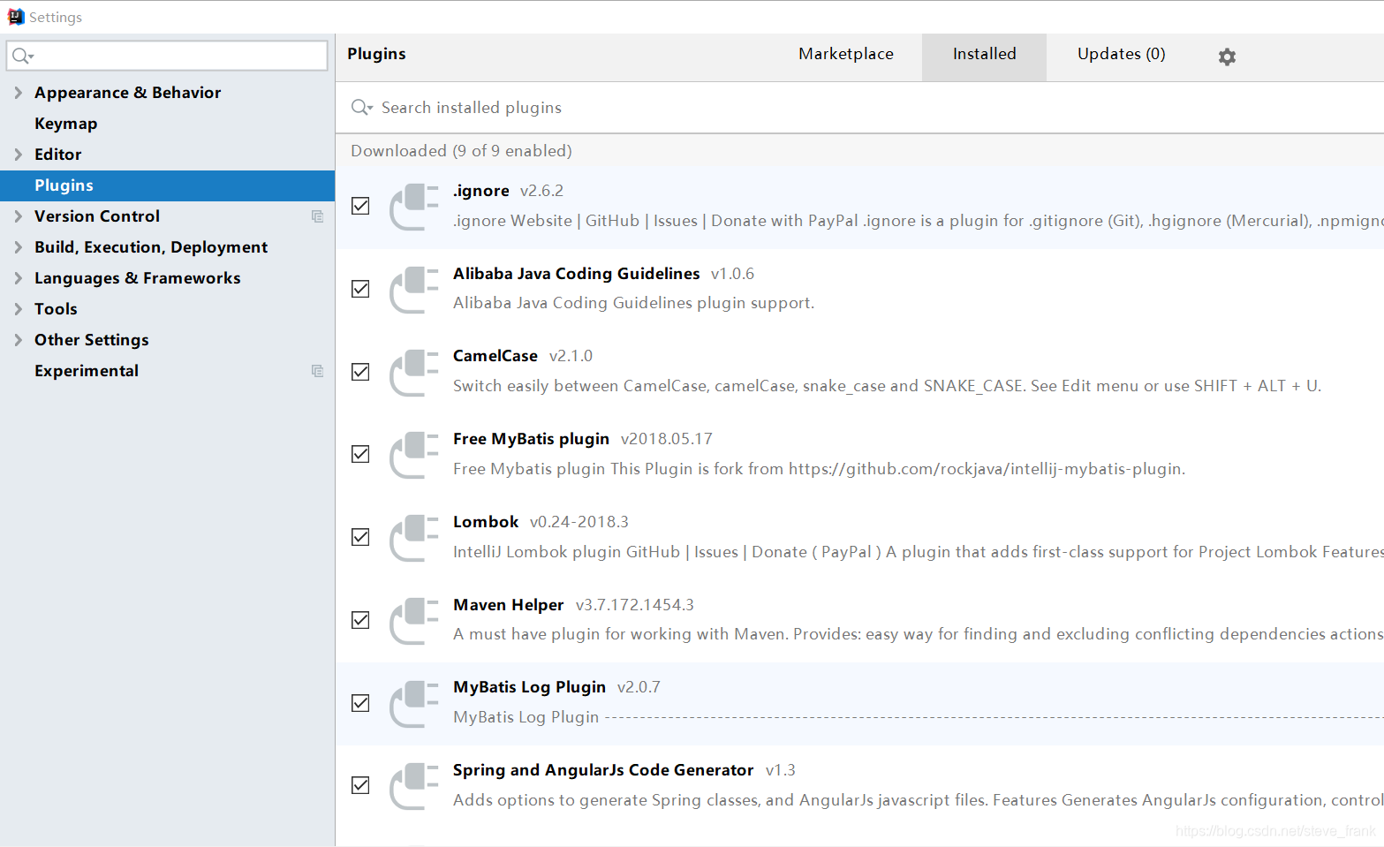Uncheck the Lombok plugin
The image size is (1384, 847).
pyautogui.click(x=360, y=537)
